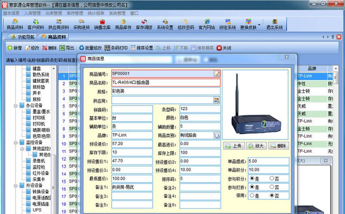Click the 条码打印 button
The width and height of the screenshot is (345, 214).
pos(116,48)
